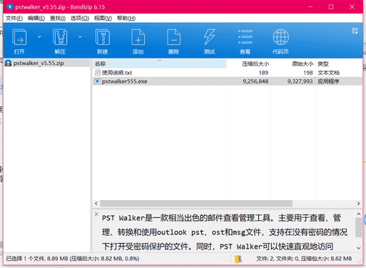366x268 pixels.
Task: Click the Open (打开) toolbar icon
Action: click(19, 37)
